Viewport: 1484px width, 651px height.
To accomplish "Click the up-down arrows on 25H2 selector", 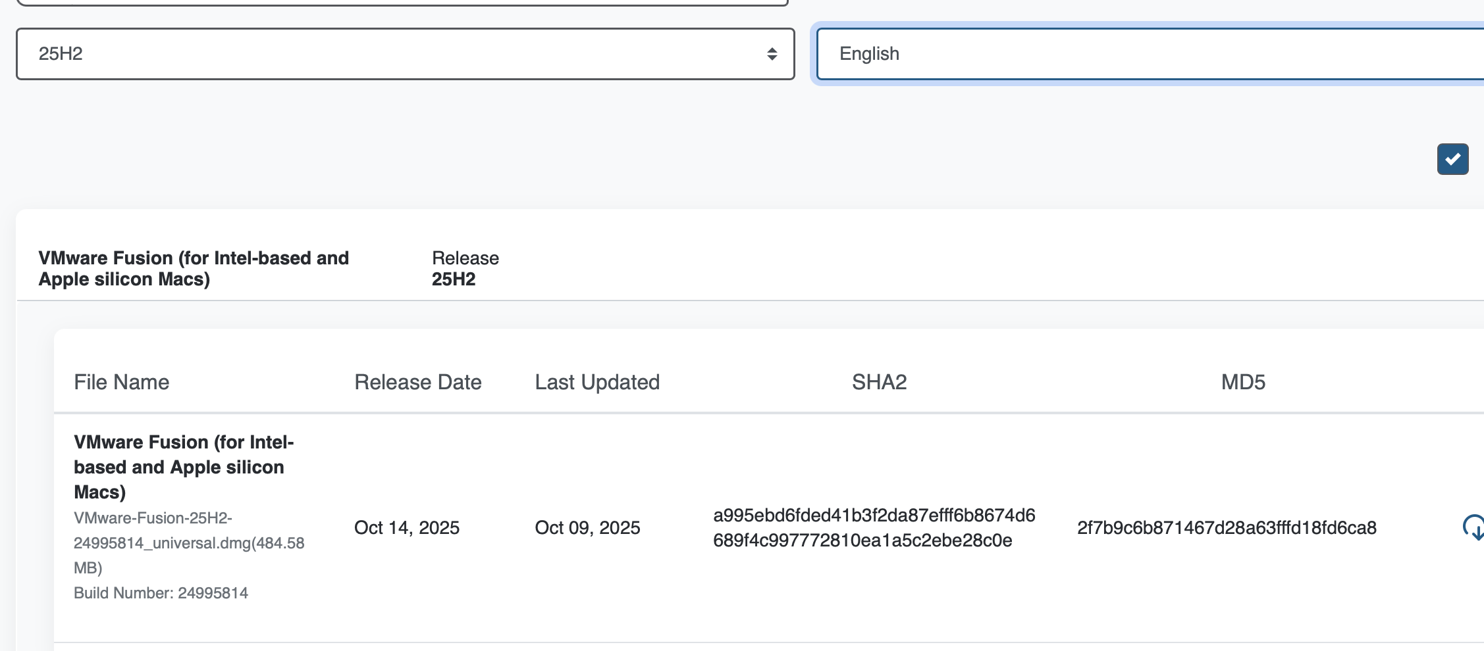I will click(x=772, y=54).
